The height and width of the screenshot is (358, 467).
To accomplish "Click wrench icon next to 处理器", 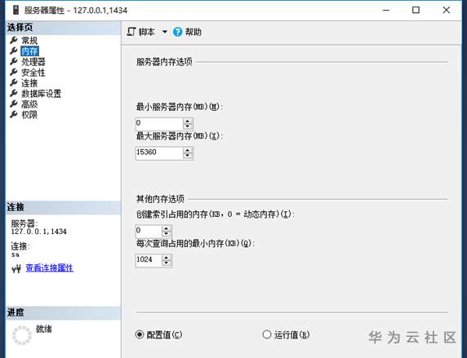I will [13, 62].
